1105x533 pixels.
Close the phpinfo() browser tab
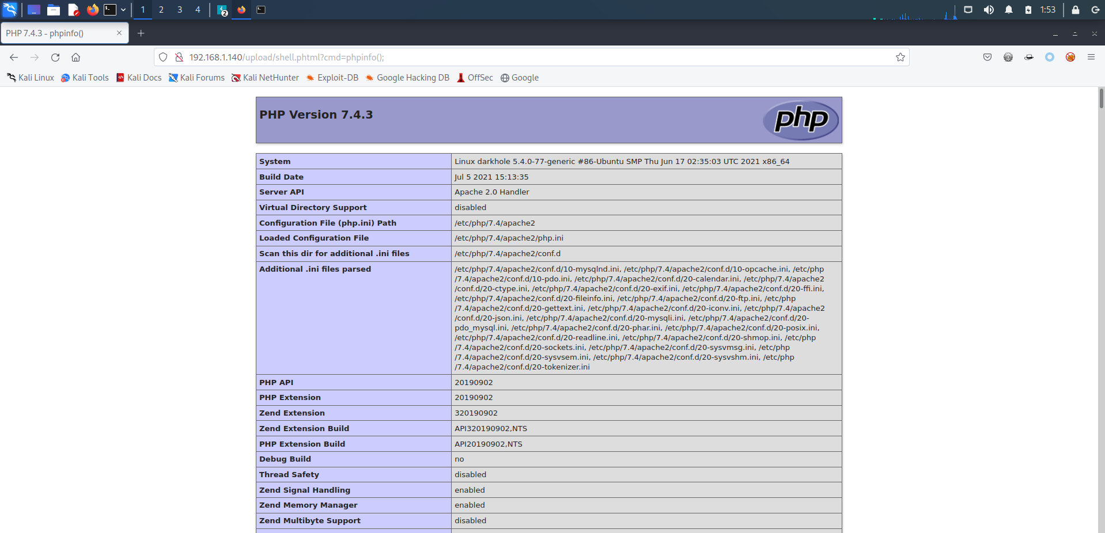tap(119, 33)
